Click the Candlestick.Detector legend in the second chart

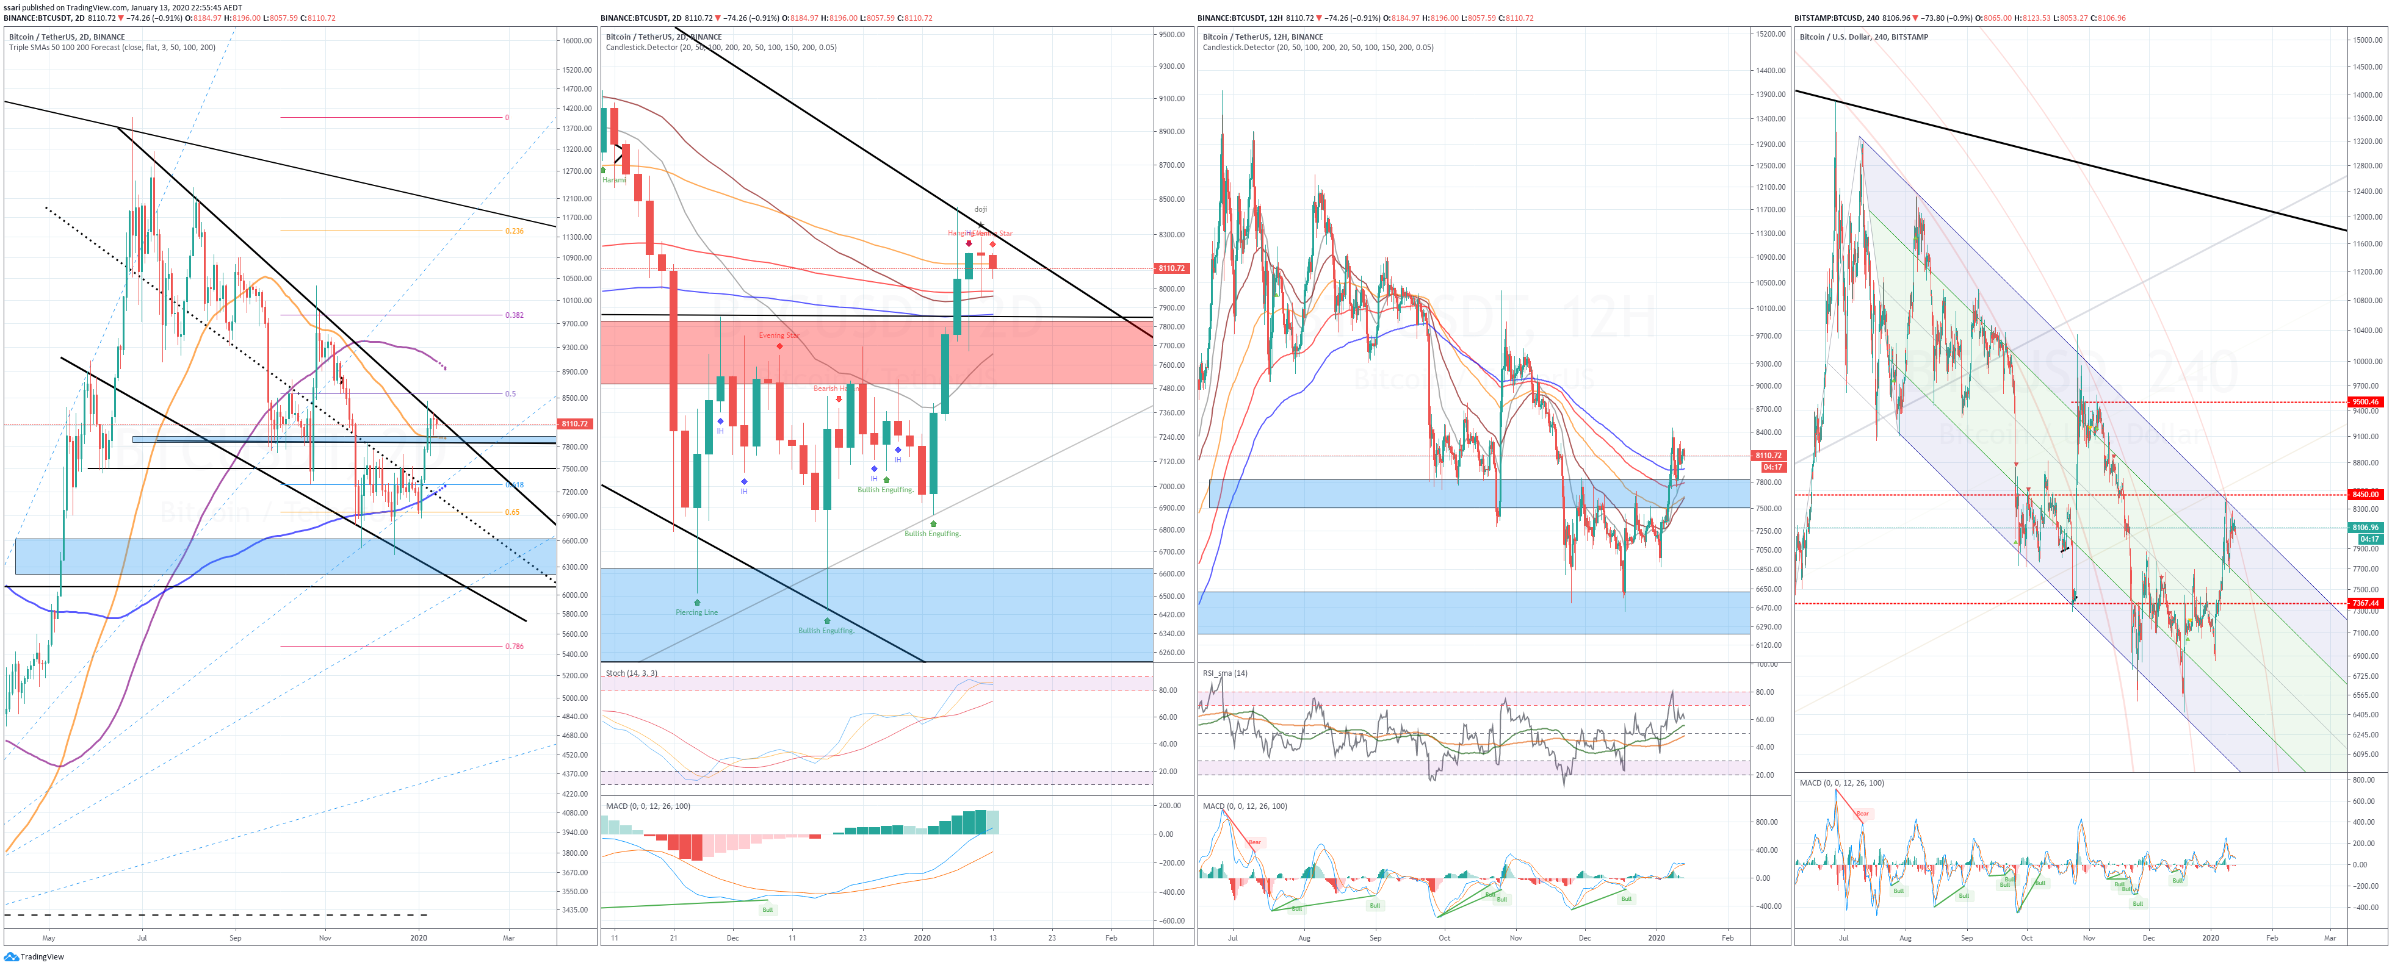pos(721,48)
